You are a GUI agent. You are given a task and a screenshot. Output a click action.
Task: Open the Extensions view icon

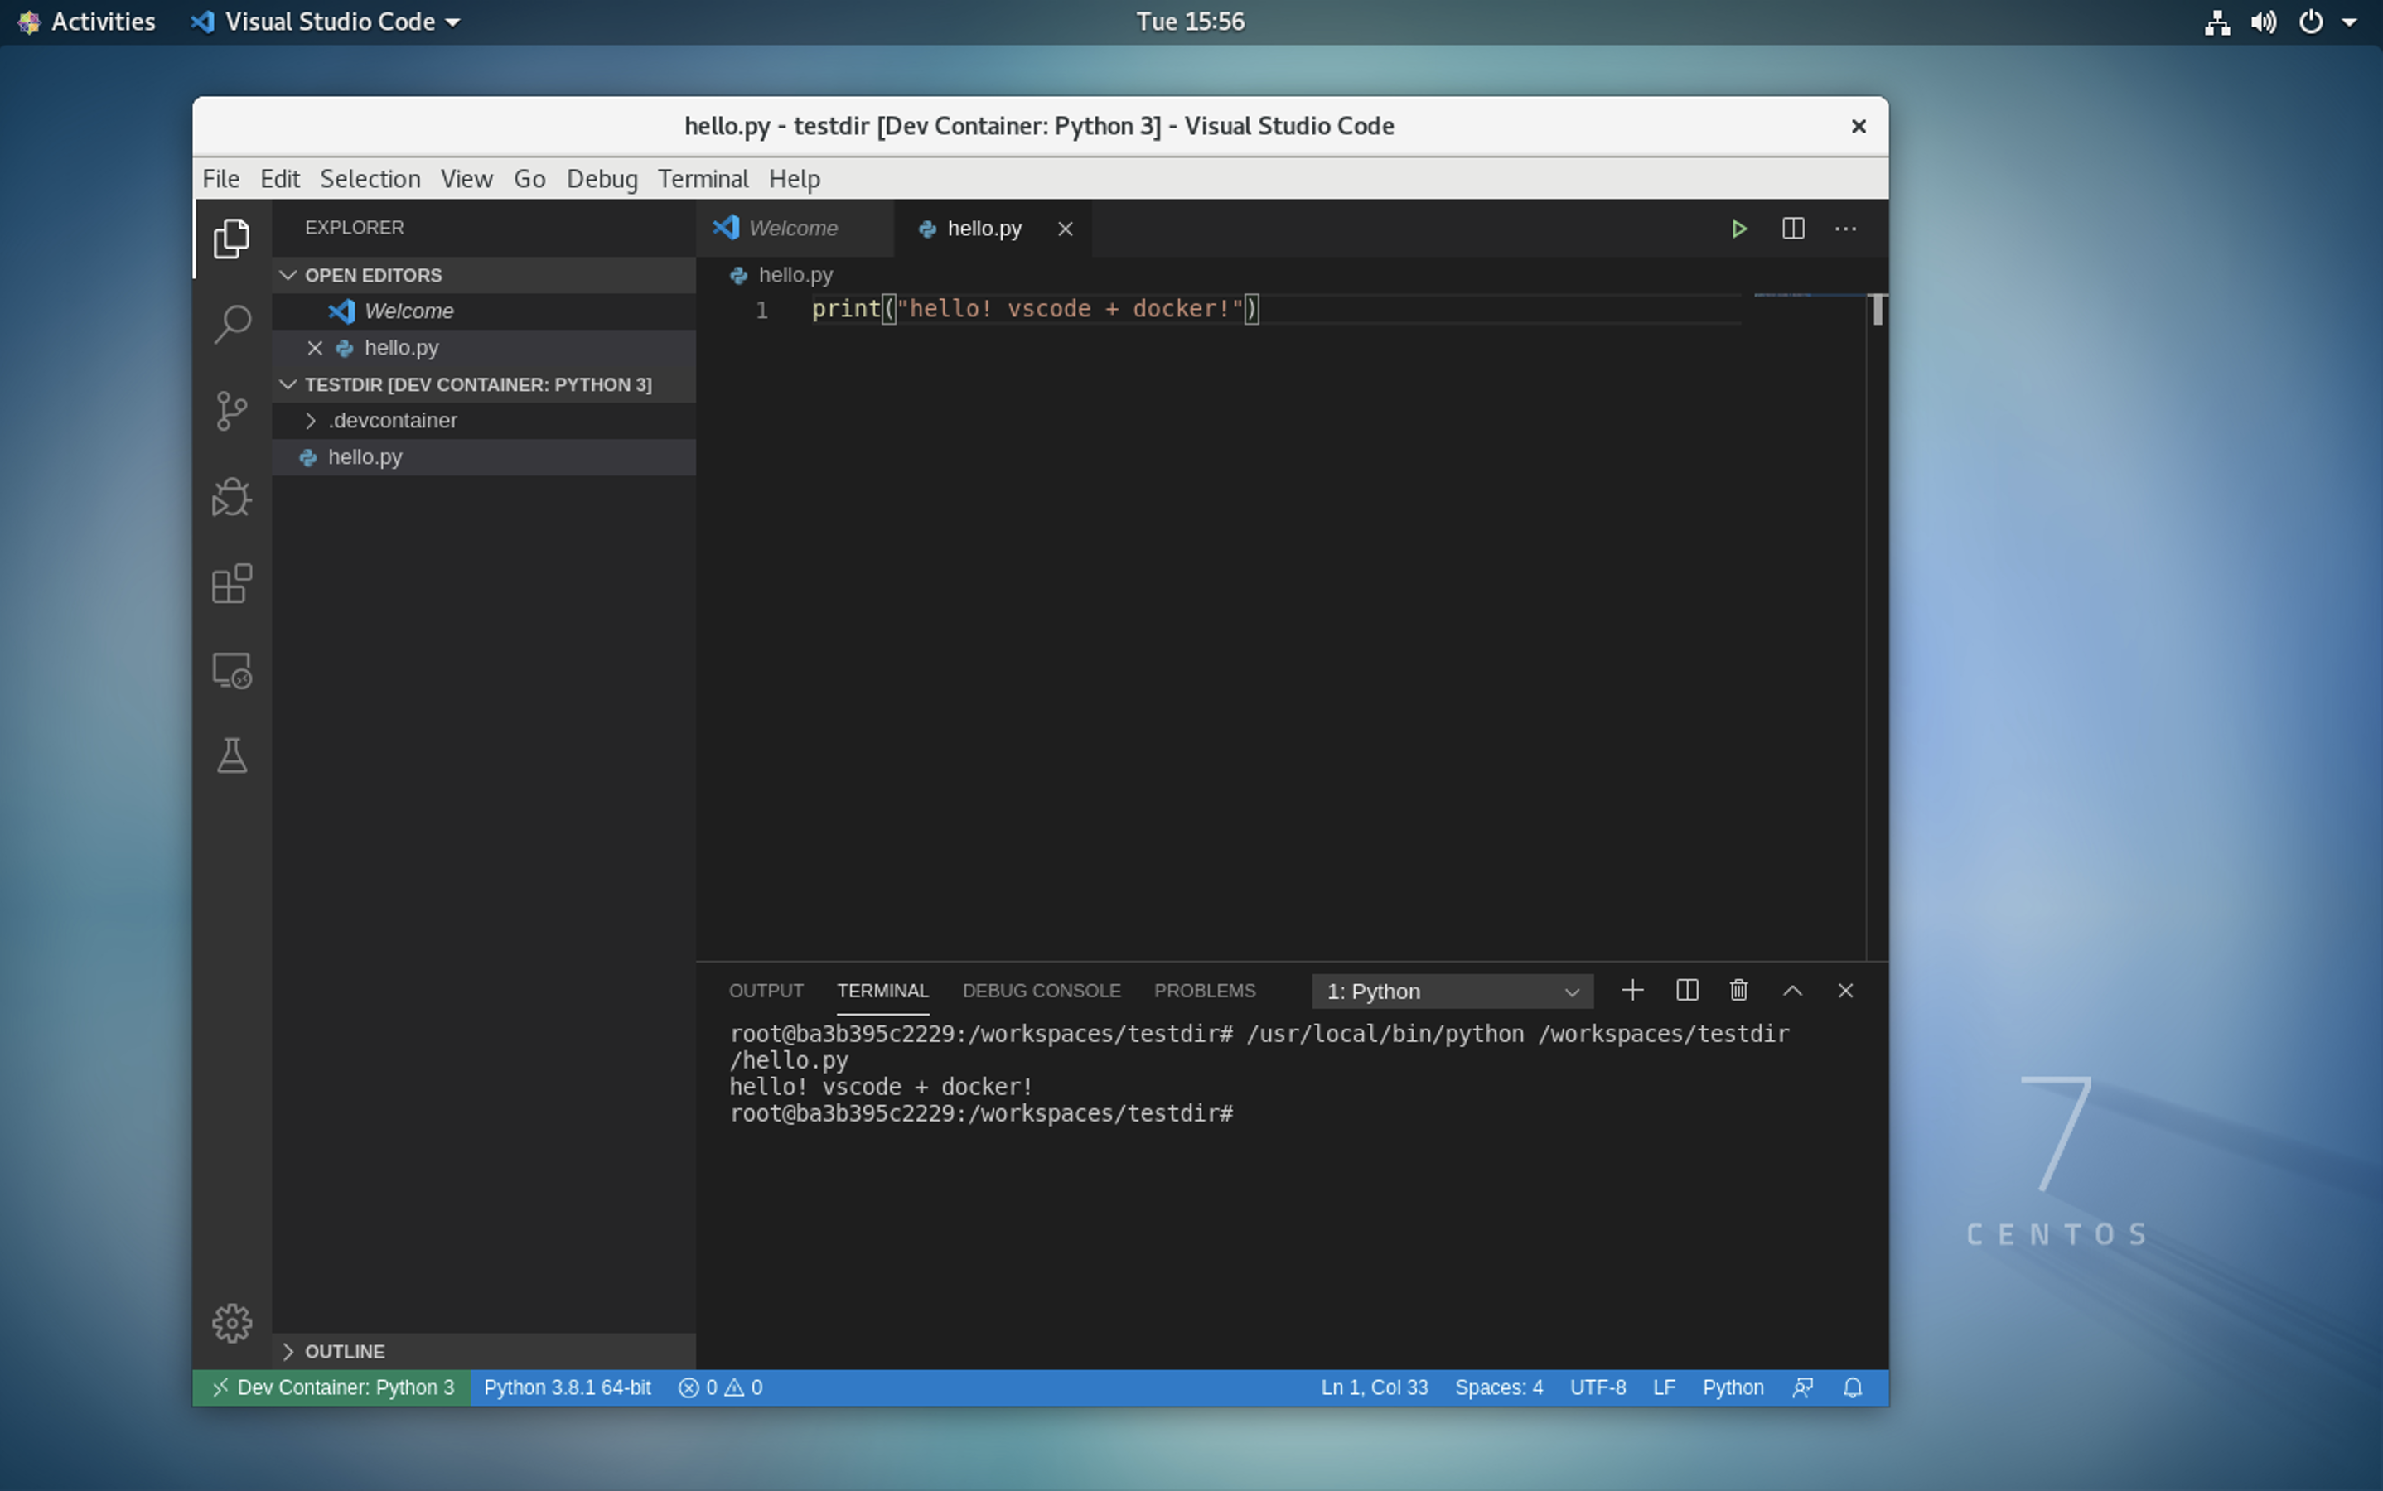[232, 584]
